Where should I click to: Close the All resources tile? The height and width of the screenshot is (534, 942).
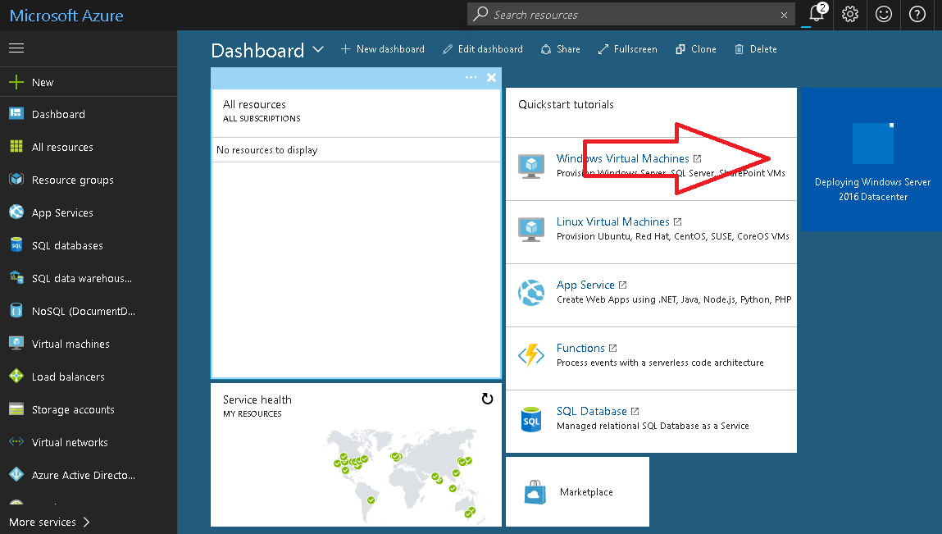pyautogui.click(x=491, y=77)
